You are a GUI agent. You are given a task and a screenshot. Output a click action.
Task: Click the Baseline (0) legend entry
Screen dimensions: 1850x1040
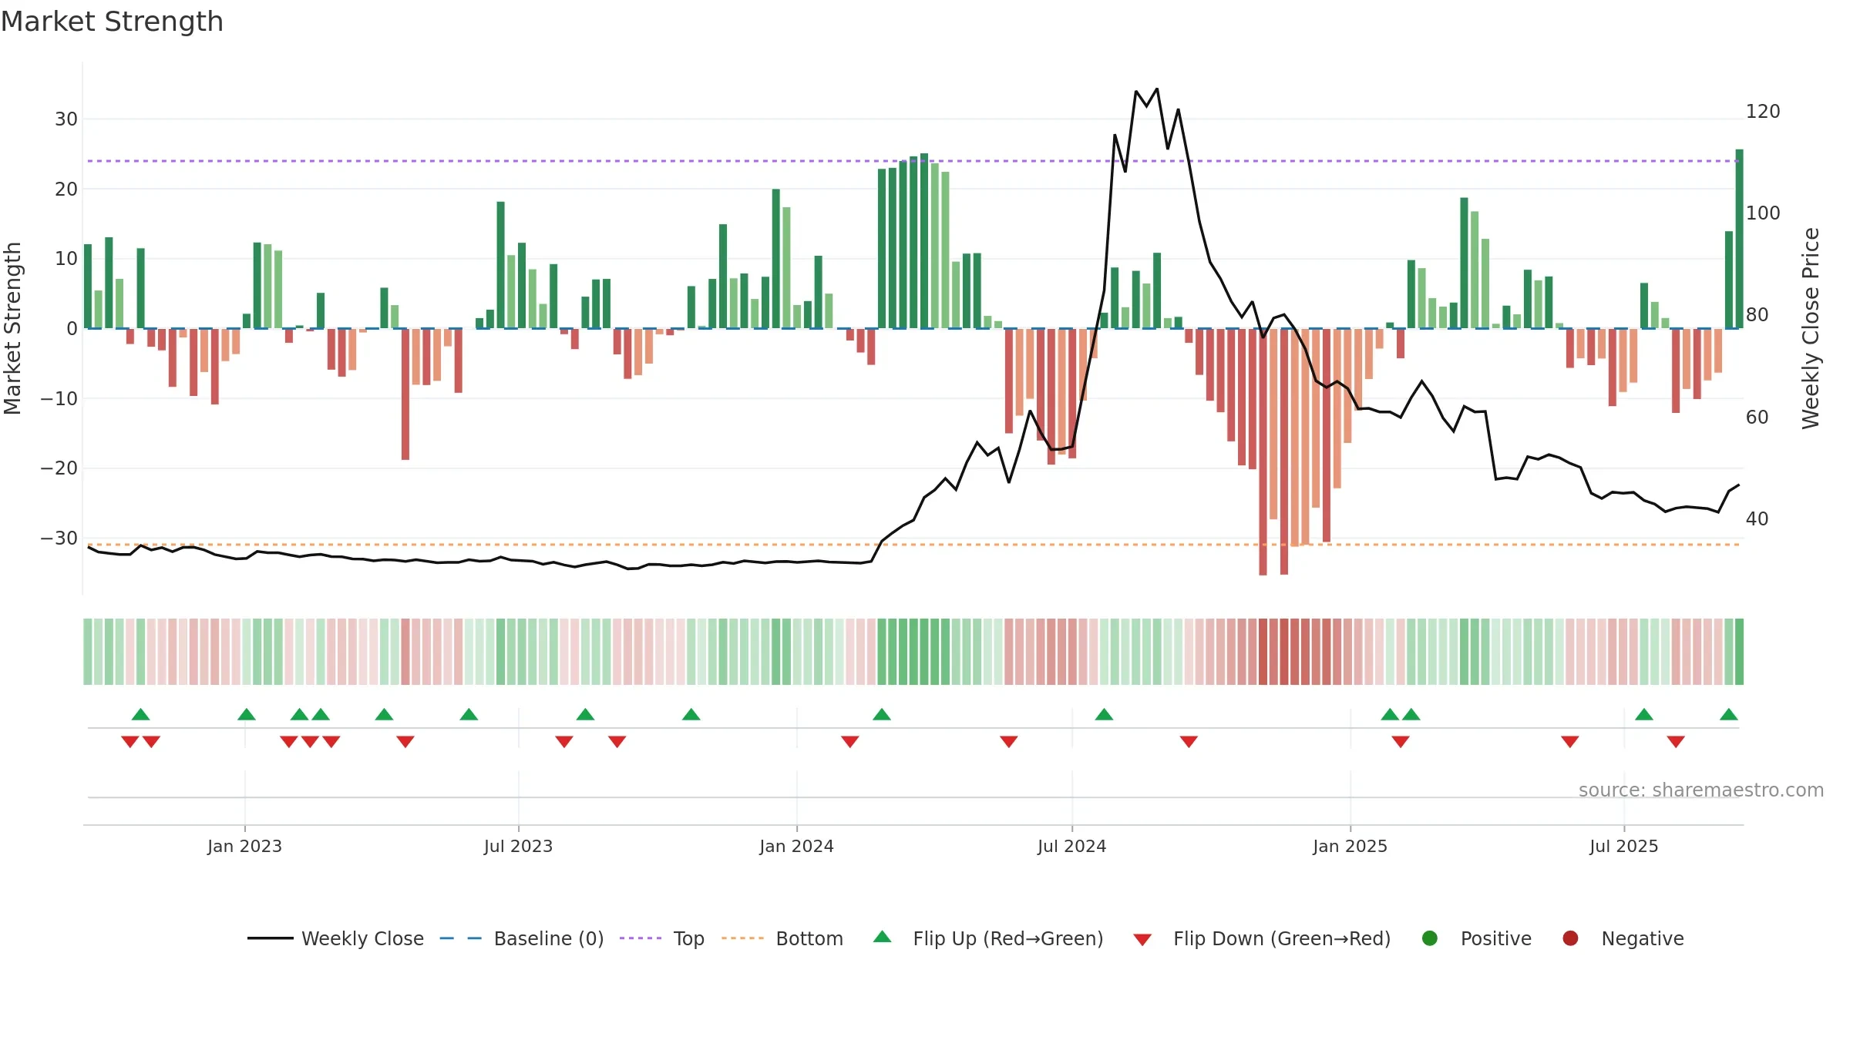(522, 938)
